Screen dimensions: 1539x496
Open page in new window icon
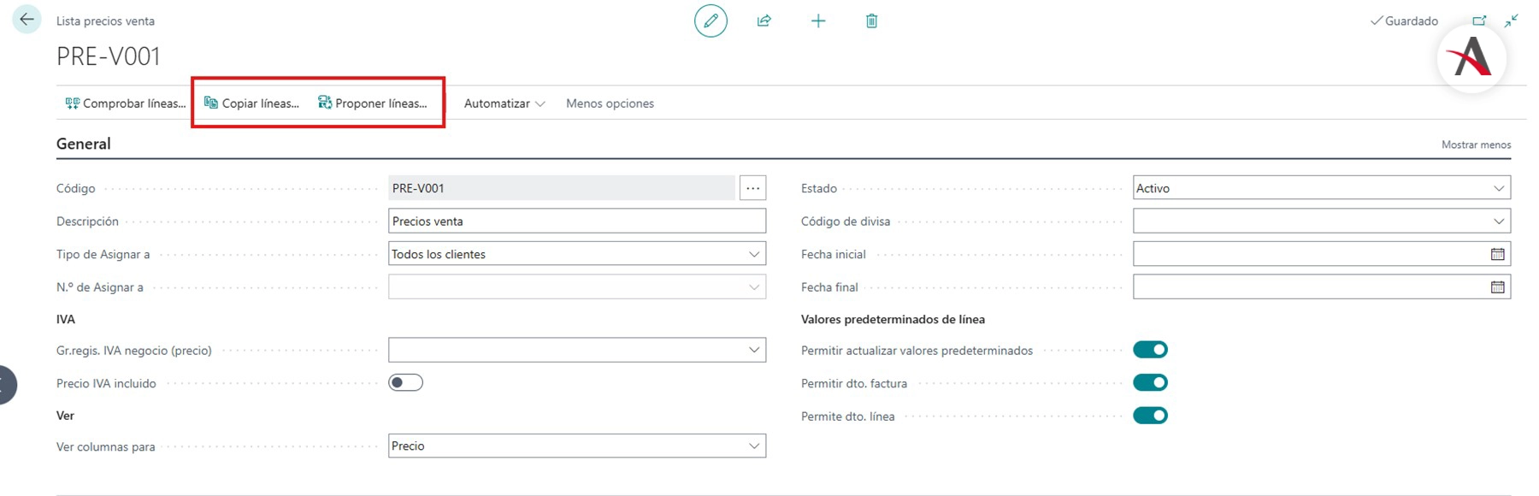coord(1479,21)
